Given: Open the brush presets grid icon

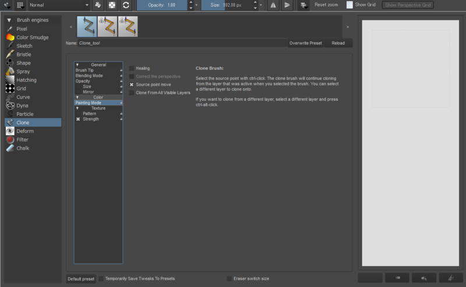Looking at the screenshot, I should tap(20, 5).
